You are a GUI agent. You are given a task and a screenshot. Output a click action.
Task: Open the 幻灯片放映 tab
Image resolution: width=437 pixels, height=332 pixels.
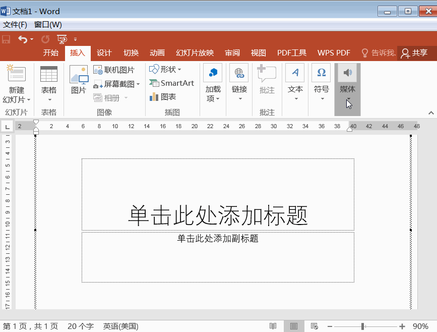195,53
